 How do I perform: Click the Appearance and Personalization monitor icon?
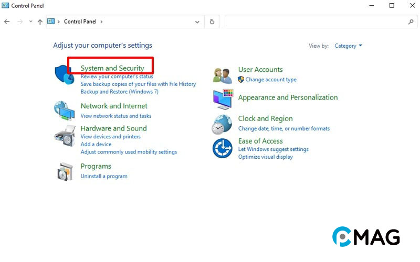(x=223, y=99)
